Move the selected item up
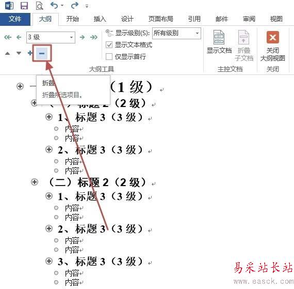 click(x=8, y=53)
